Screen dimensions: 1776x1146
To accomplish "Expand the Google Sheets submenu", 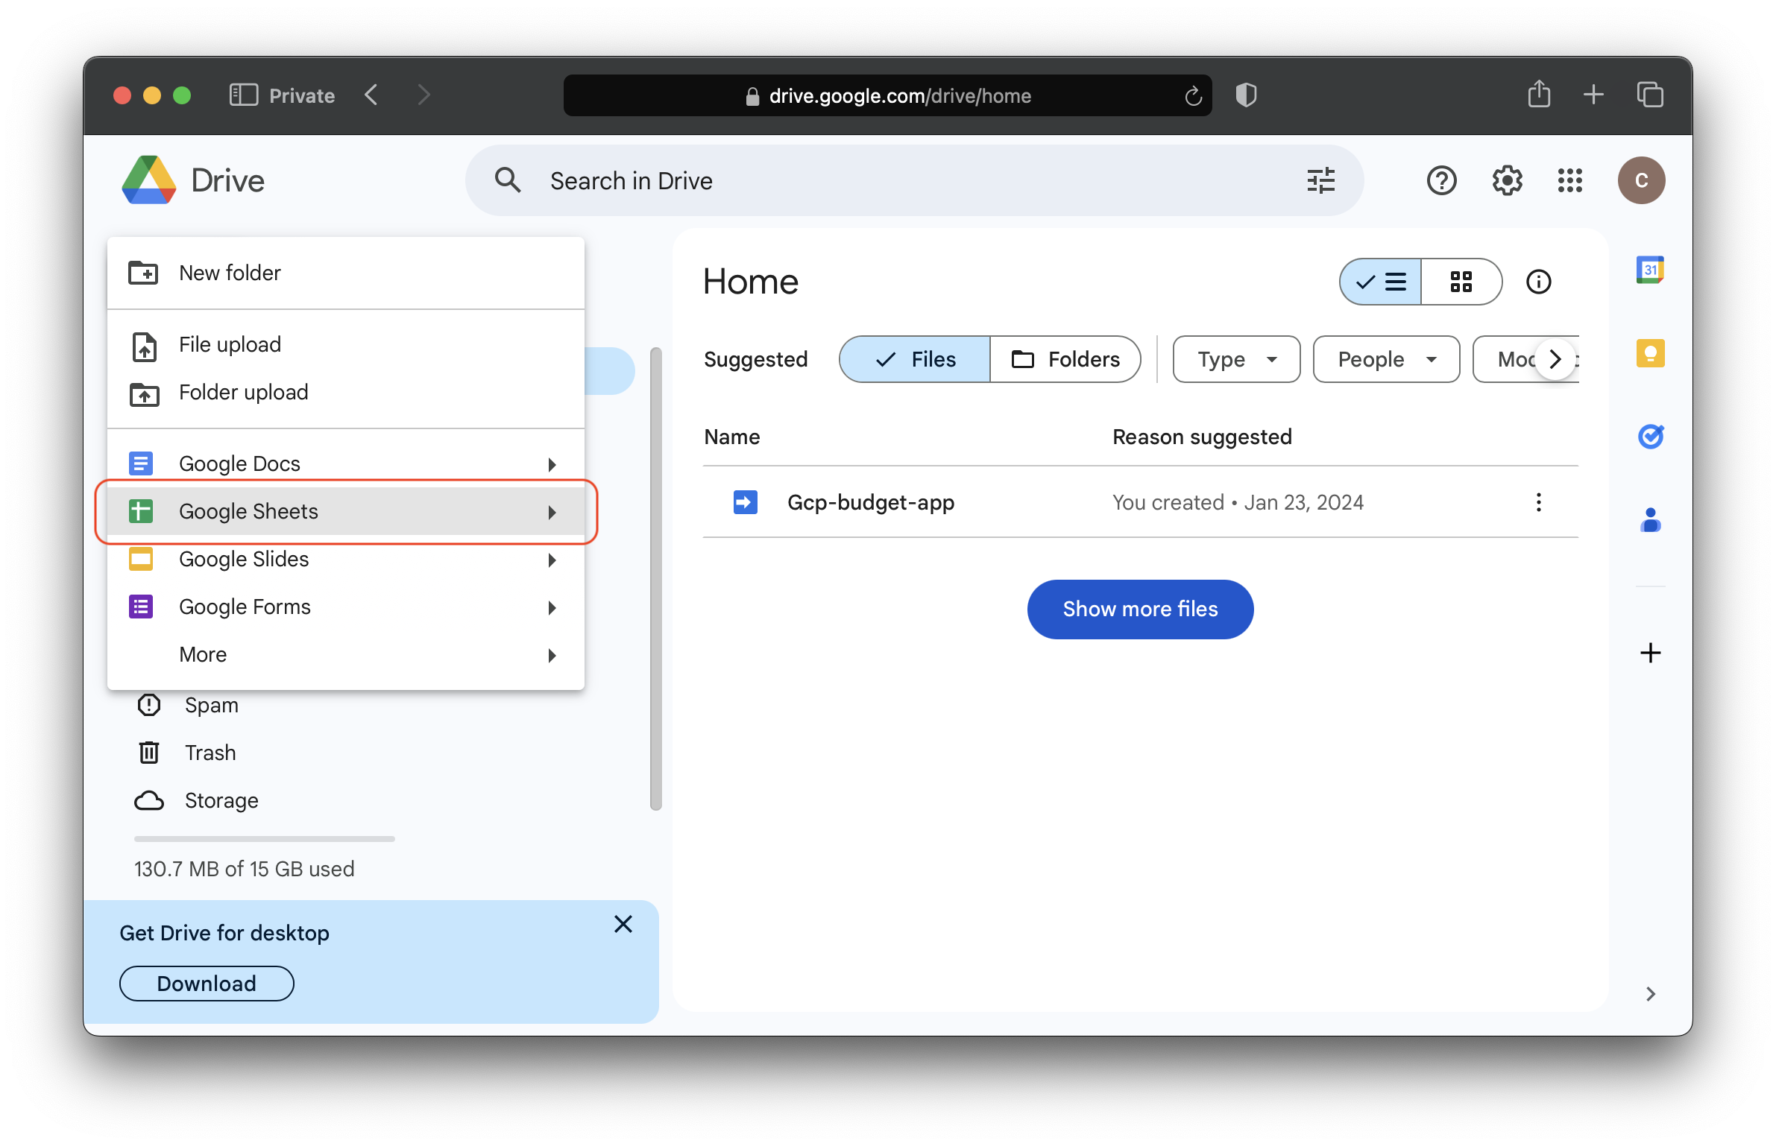I will tap(550, 511).
